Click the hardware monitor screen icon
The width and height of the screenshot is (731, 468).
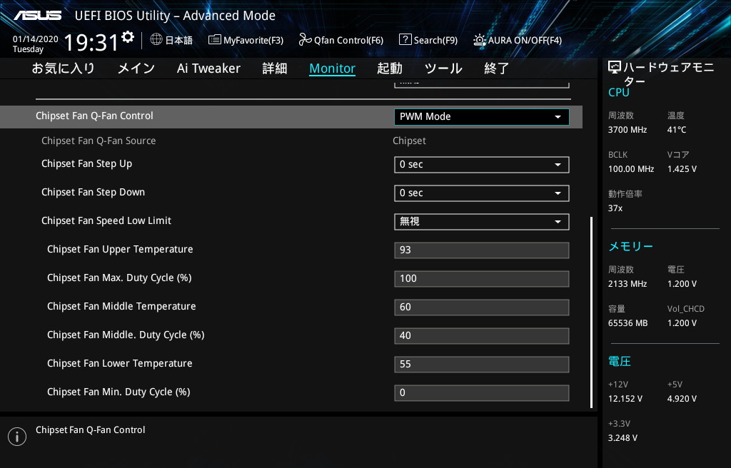[615, 68]
